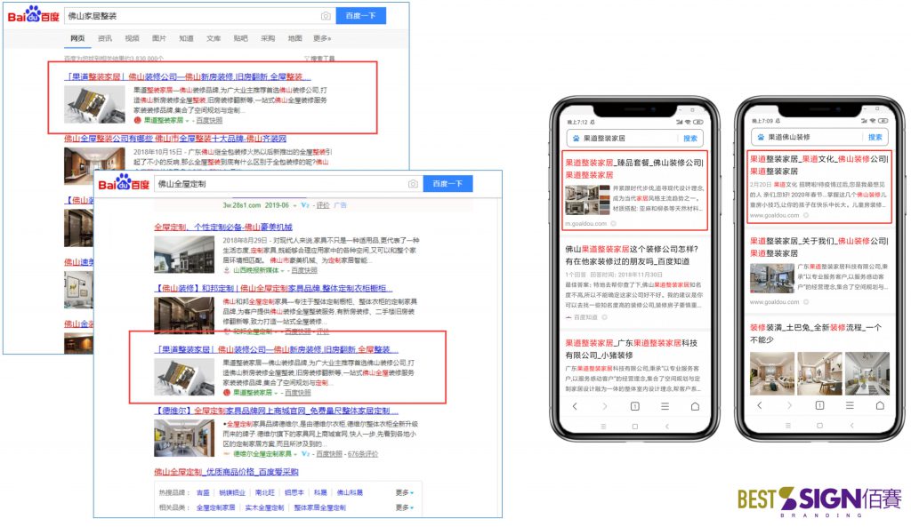Click the 搜索工具 link
Screen dimensions: 911x527
[322, 59]
